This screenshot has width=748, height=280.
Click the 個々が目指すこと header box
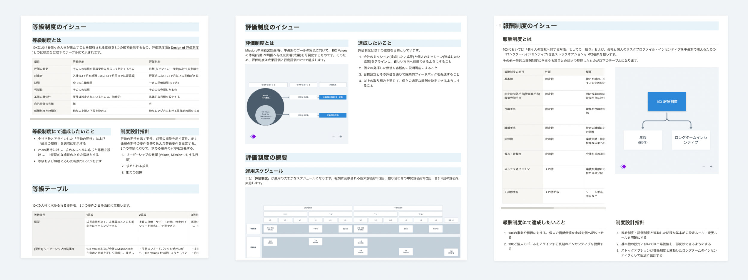tap(303, 85)
